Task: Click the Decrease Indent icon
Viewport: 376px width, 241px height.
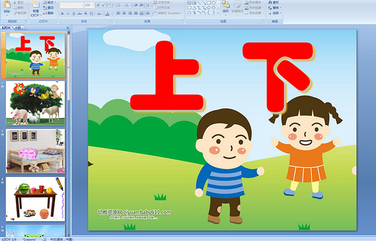Action: [136, 5]
